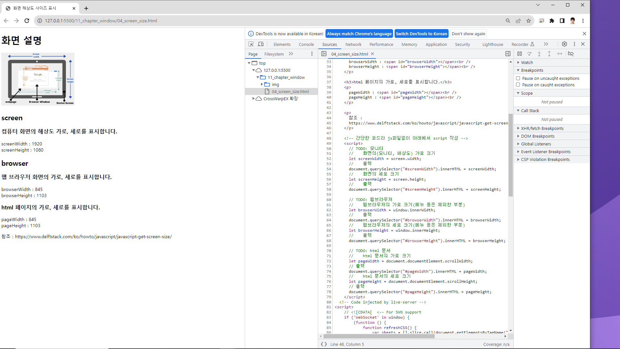This screenshot has height=349, width=620.
Task: Click the step over debugger icon
Action: point(529,54)
